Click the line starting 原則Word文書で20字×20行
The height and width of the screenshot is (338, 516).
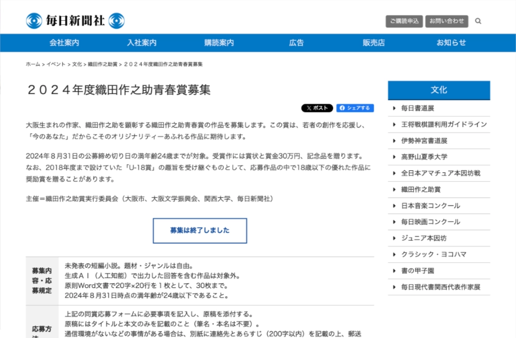click(x=147, y=286)
